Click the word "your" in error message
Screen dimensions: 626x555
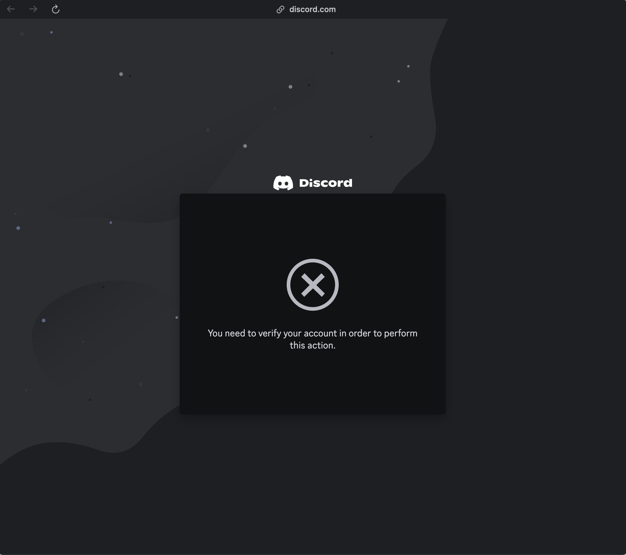pos(292,333)
